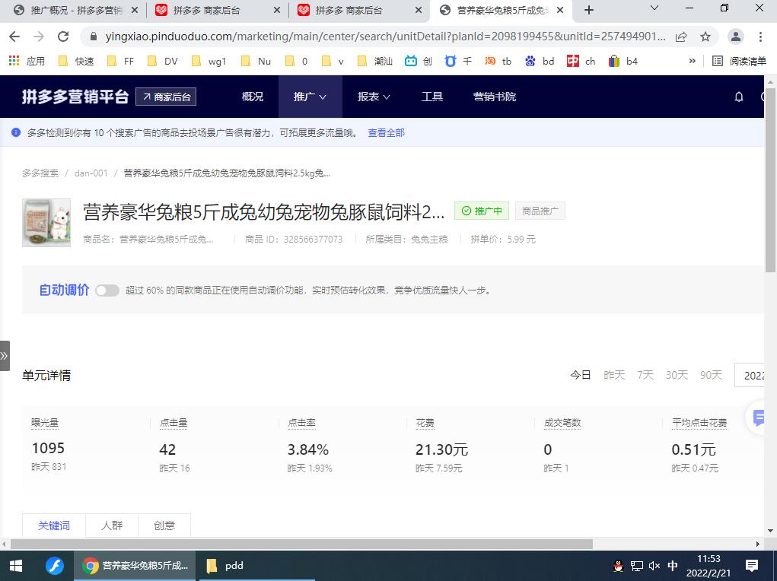Screen dimensions: 777x581
Task: Open the 潮汕 bookmark folder
Action: click(x=375, y=61)
